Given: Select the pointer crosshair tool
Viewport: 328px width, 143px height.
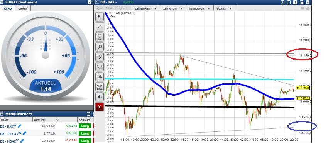Looking at the screenshot, I should point(100,17).
